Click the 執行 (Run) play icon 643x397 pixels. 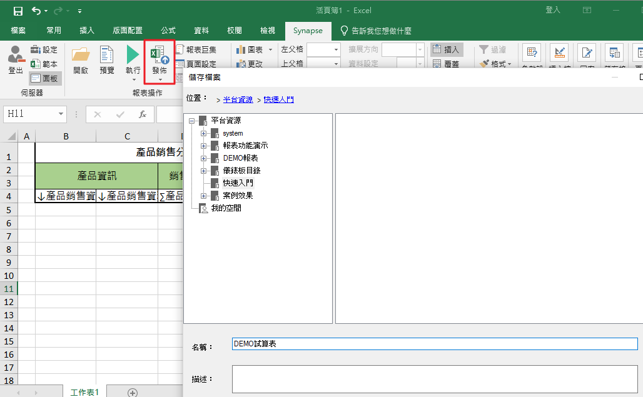pos(133,55)
